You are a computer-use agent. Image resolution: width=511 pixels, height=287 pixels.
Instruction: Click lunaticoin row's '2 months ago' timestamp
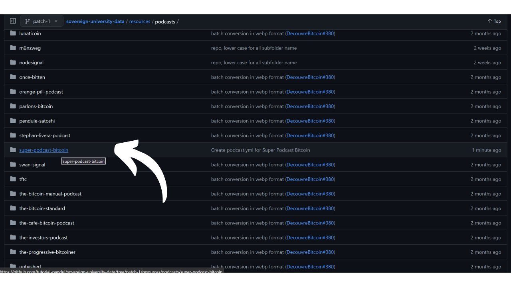[485, 33]
